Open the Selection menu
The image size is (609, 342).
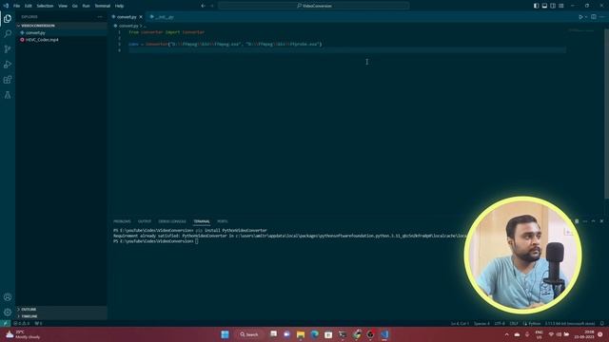[x=45, y=6]
